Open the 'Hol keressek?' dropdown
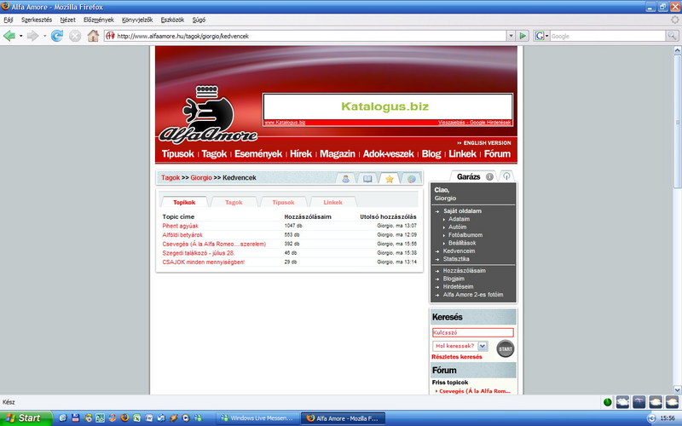Viewport: 682px width, 426px height. [460, 346]
